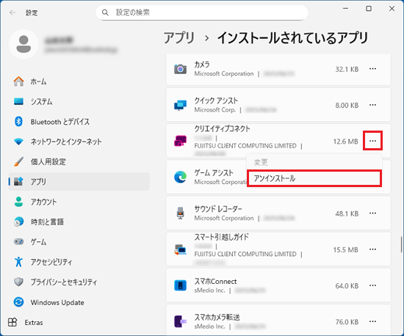Viewport: 404px width, 336px height.
Task: Open Bluetooth とデバイス settings
Action: point(79,122)
